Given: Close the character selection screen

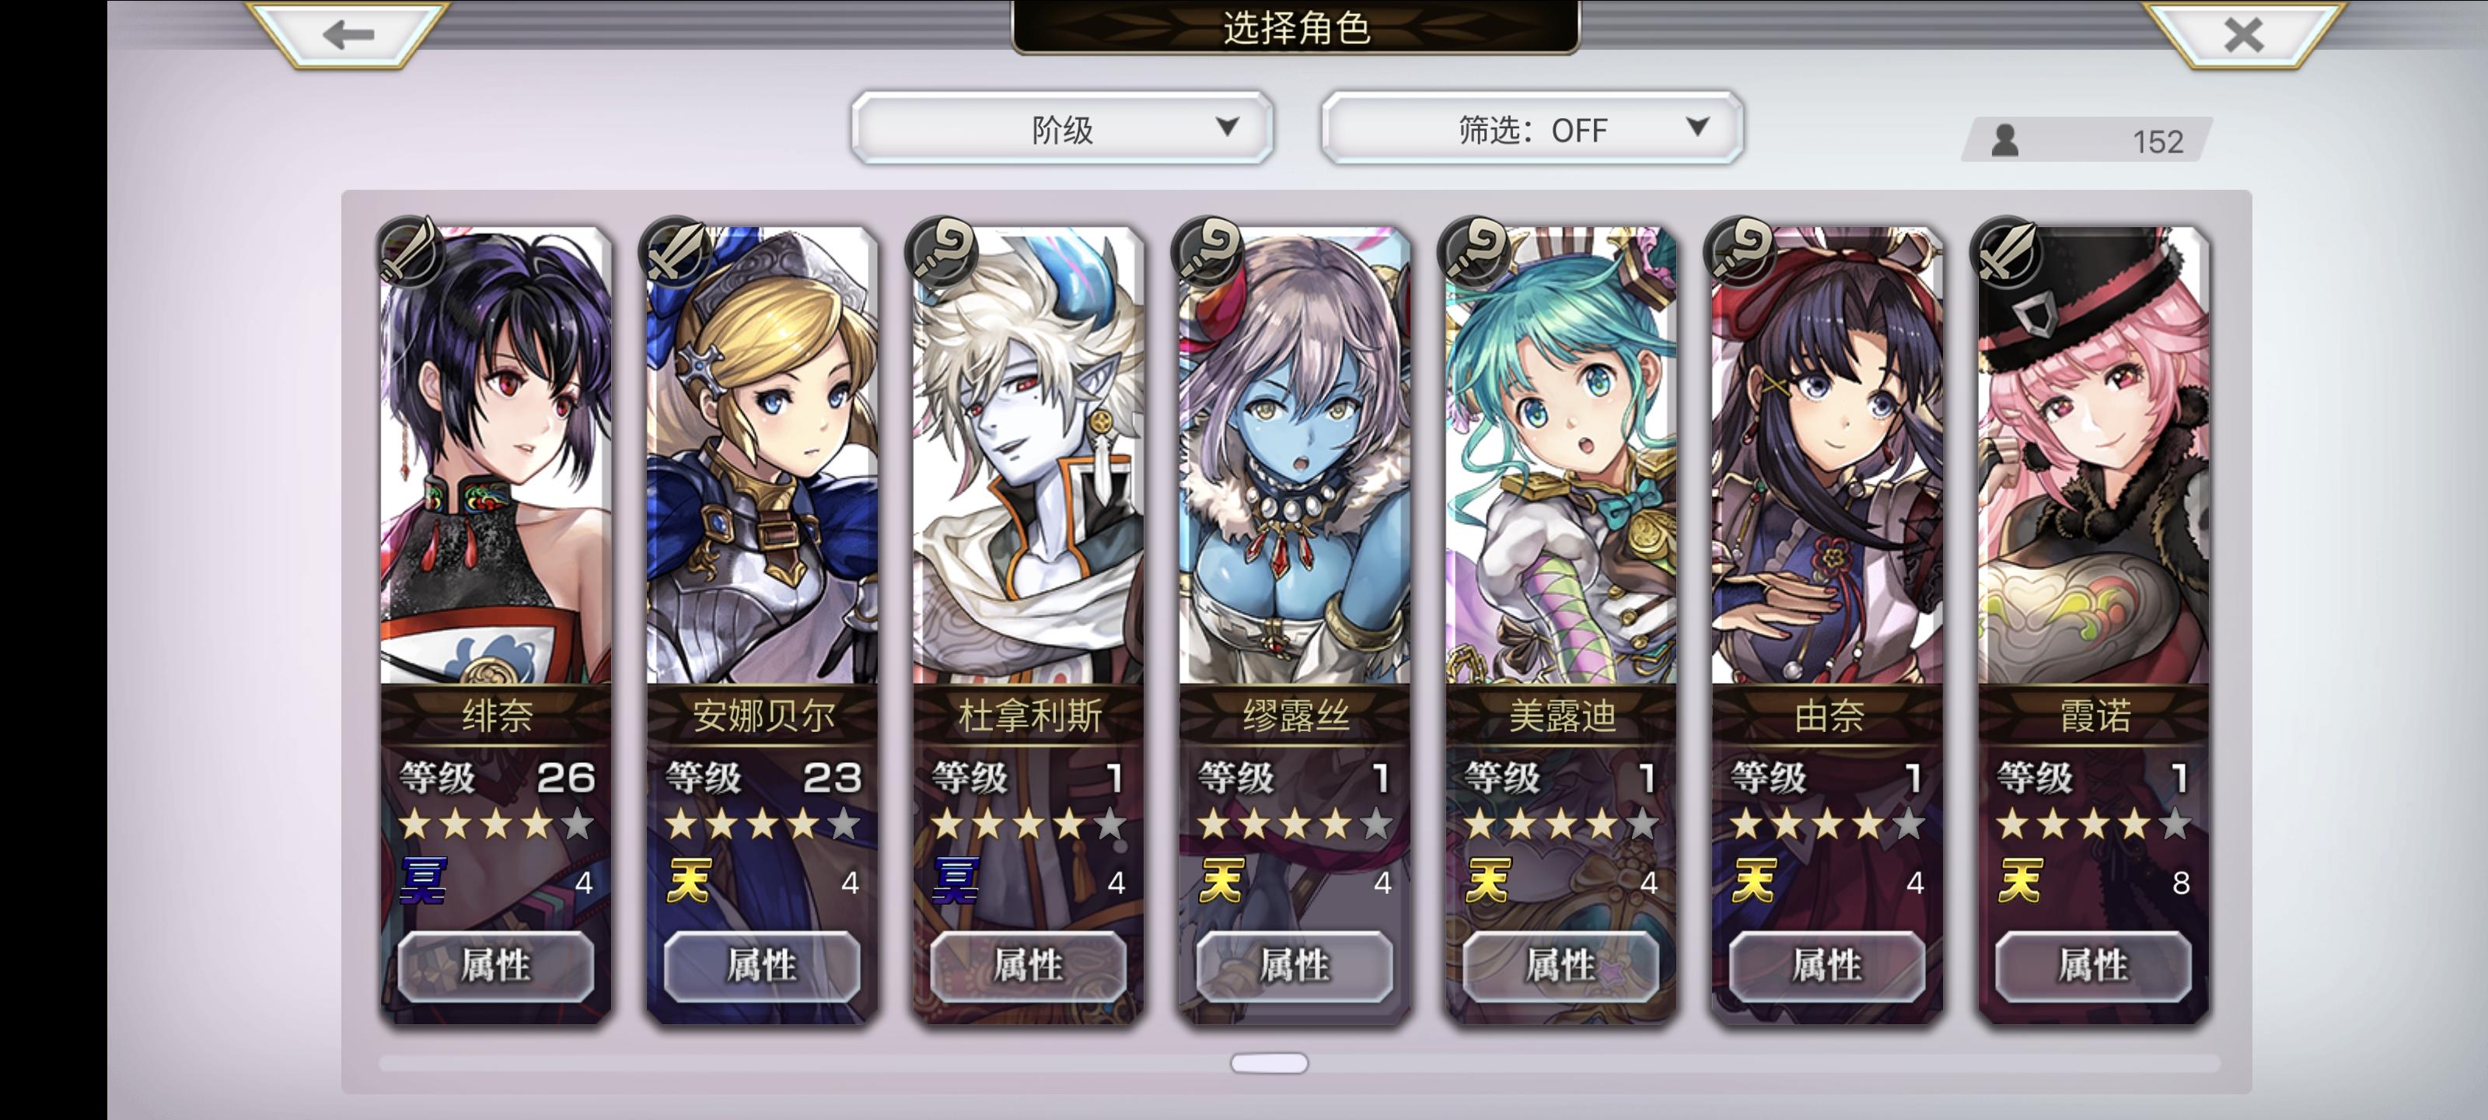Looking at the screenshot, I should (2242, 35).
